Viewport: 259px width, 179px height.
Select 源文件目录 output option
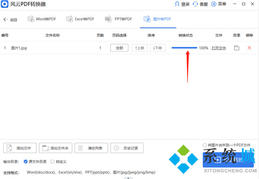point(35,162)
